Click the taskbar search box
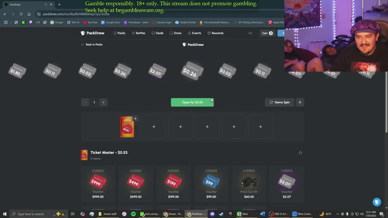Viewport: 388px width, 218px height. (x=39, y=214)
